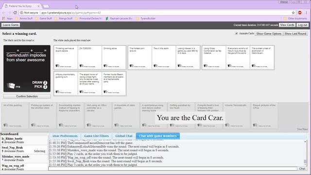Click Show Last Round

point(295,34)
